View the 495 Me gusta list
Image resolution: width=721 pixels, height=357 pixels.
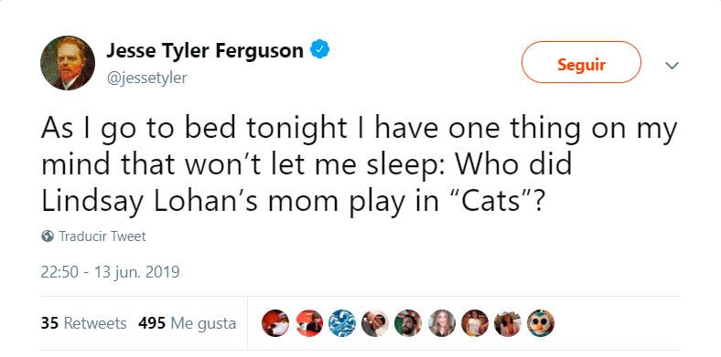tap(188, 323)
